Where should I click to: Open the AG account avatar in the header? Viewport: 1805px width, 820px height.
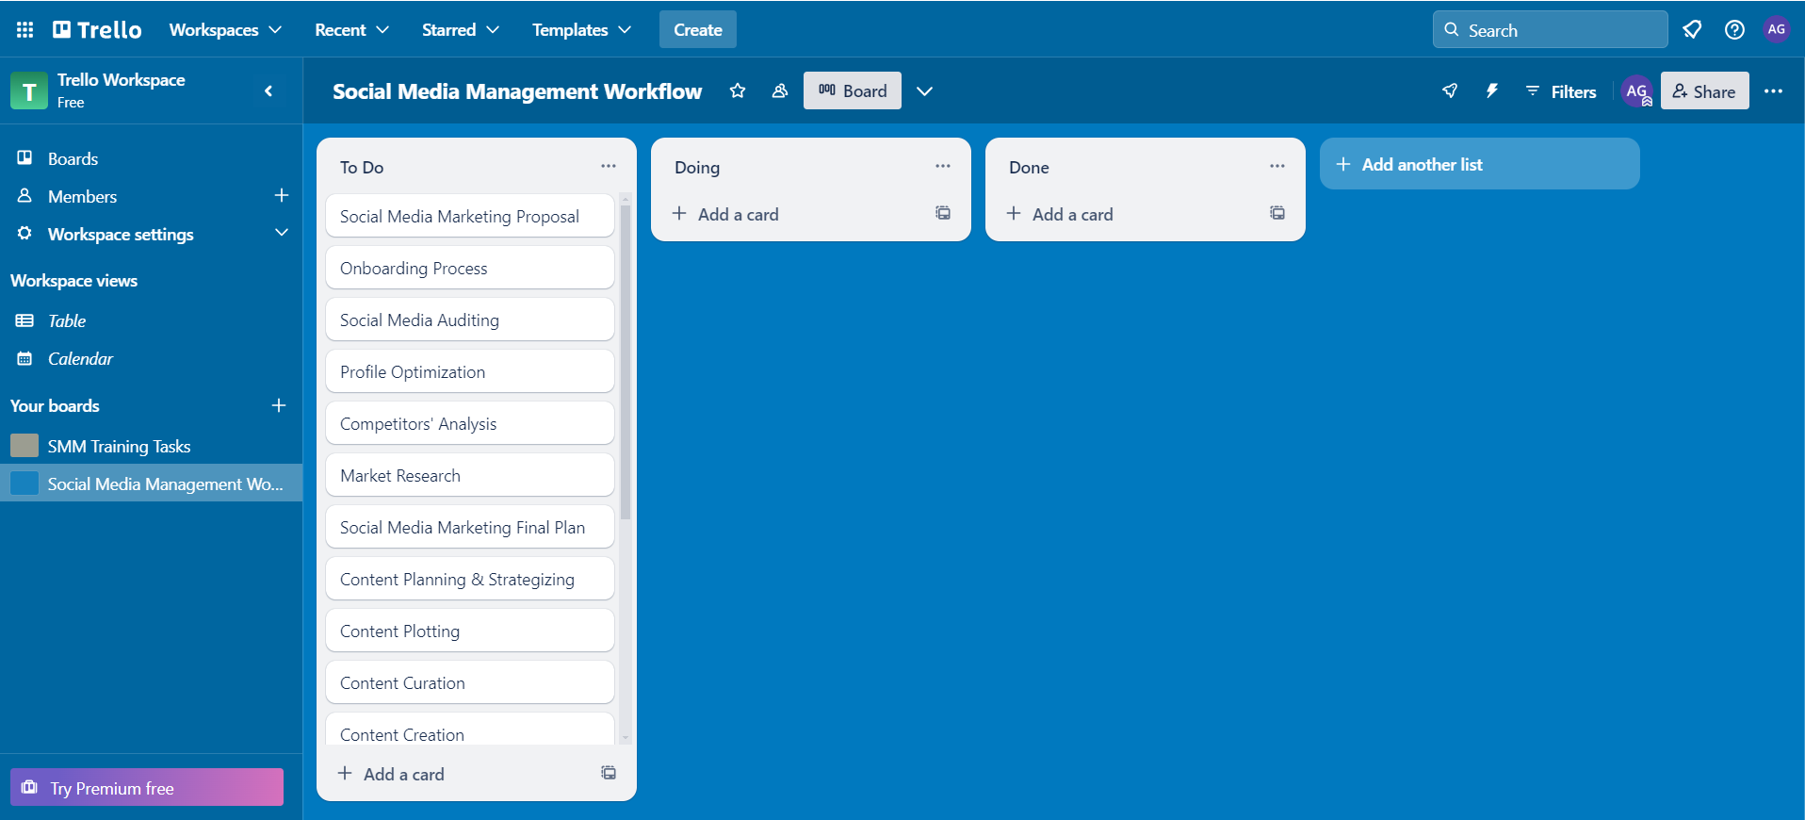tap(1777, 29)
